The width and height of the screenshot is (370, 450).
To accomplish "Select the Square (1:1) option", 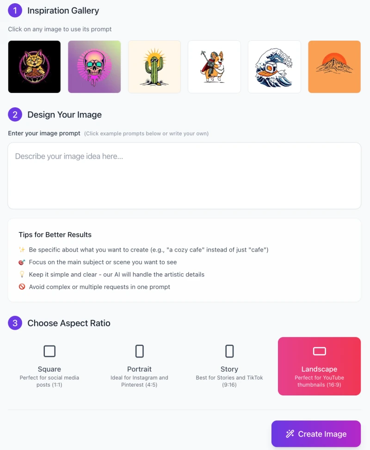I will [x=49, y=366].
